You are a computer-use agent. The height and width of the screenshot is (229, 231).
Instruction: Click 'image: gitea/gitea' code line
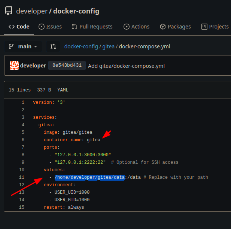tap(68, 132)
